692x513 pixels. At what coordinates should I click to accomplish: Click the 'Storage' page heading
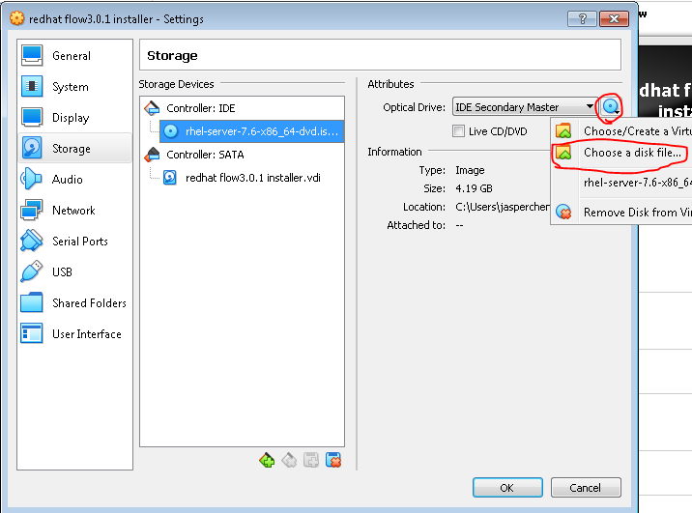click(x=172, y=56)
